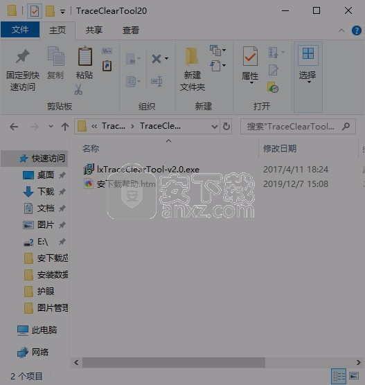This screenshot has width=365, height=385.
Task: Switch to large icons view layout
Action: pos(354,376)
